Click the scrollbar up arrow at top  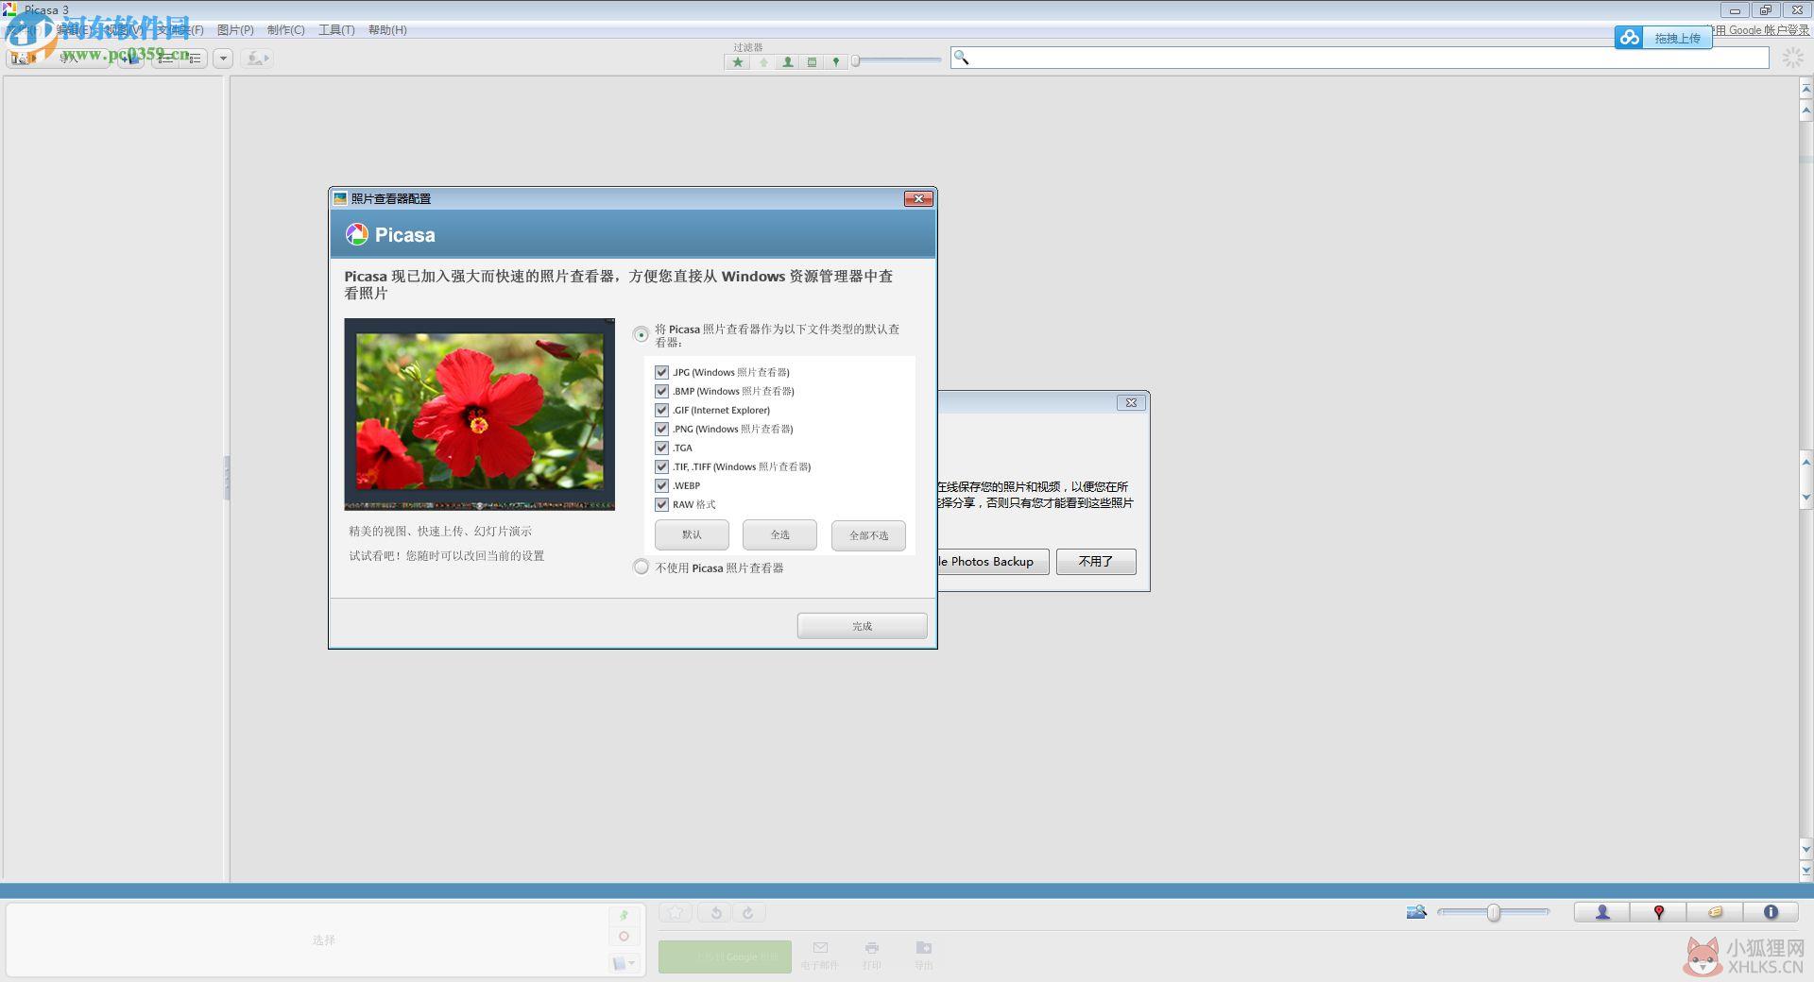[x=1805, y=88]
